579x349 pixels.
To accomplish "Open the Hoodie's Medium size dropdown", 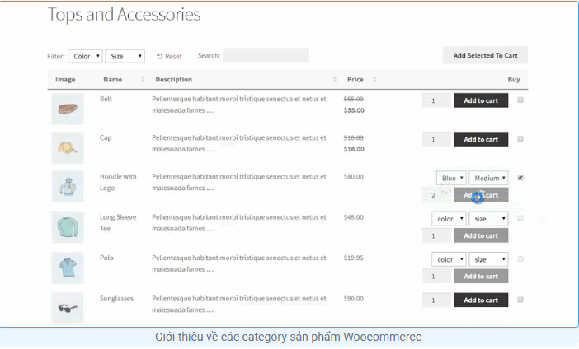I will [x=488, y=178].
